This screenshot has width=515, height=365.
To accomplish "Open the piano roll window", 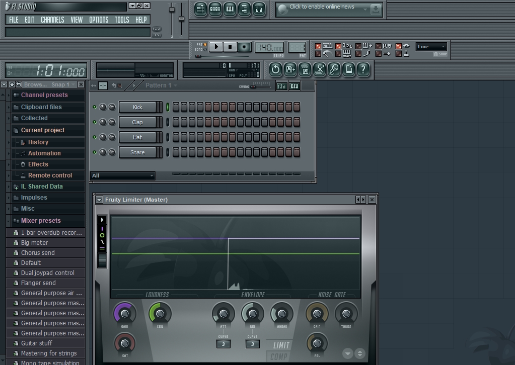I will pos(230,9).
